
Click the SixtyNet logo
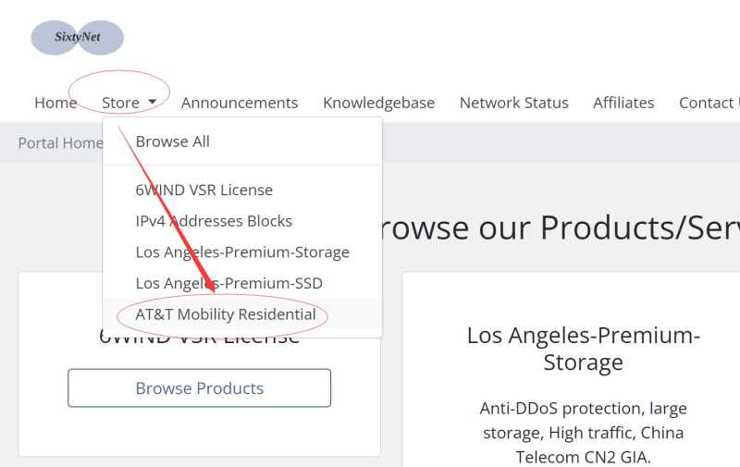click(x=78, y=38)
